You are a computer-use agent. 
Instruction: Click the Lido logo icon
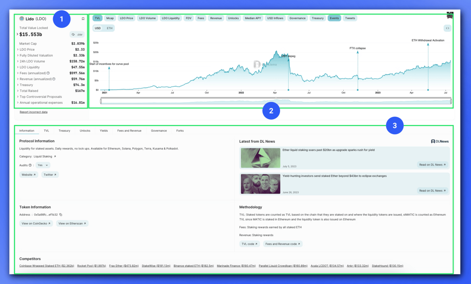point(22,19)
